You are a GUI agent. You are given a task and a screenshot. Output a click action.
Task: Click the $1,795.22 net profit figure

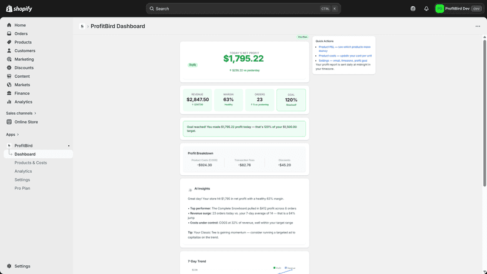tap(243, 58)
